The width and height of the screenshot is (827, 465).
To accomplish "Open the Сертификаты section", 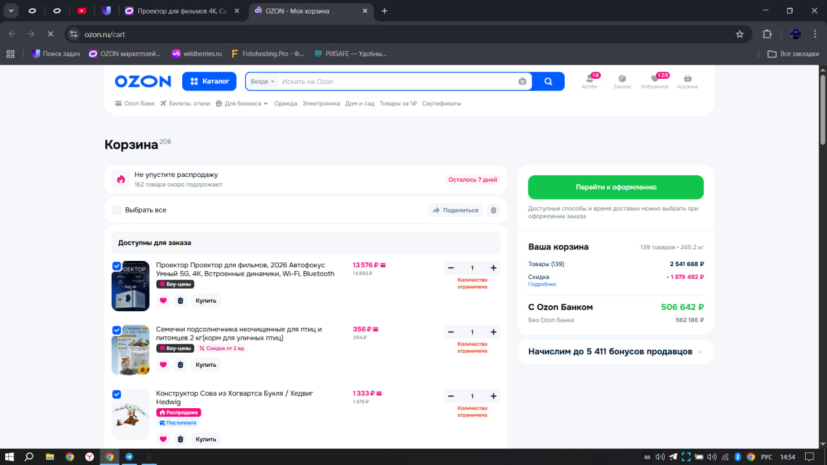I will click(441, 103).
